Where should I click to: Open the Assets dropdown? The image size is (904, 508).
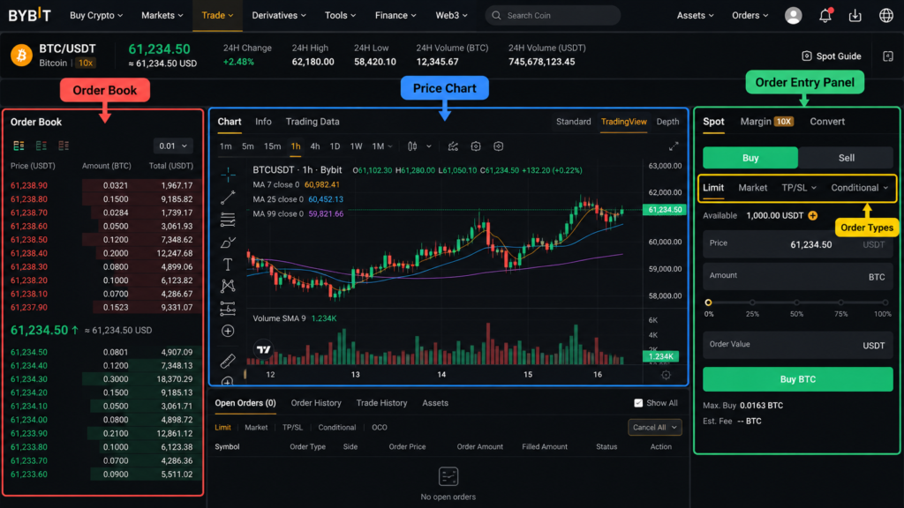pyautogui.click(x=695, y=16)
